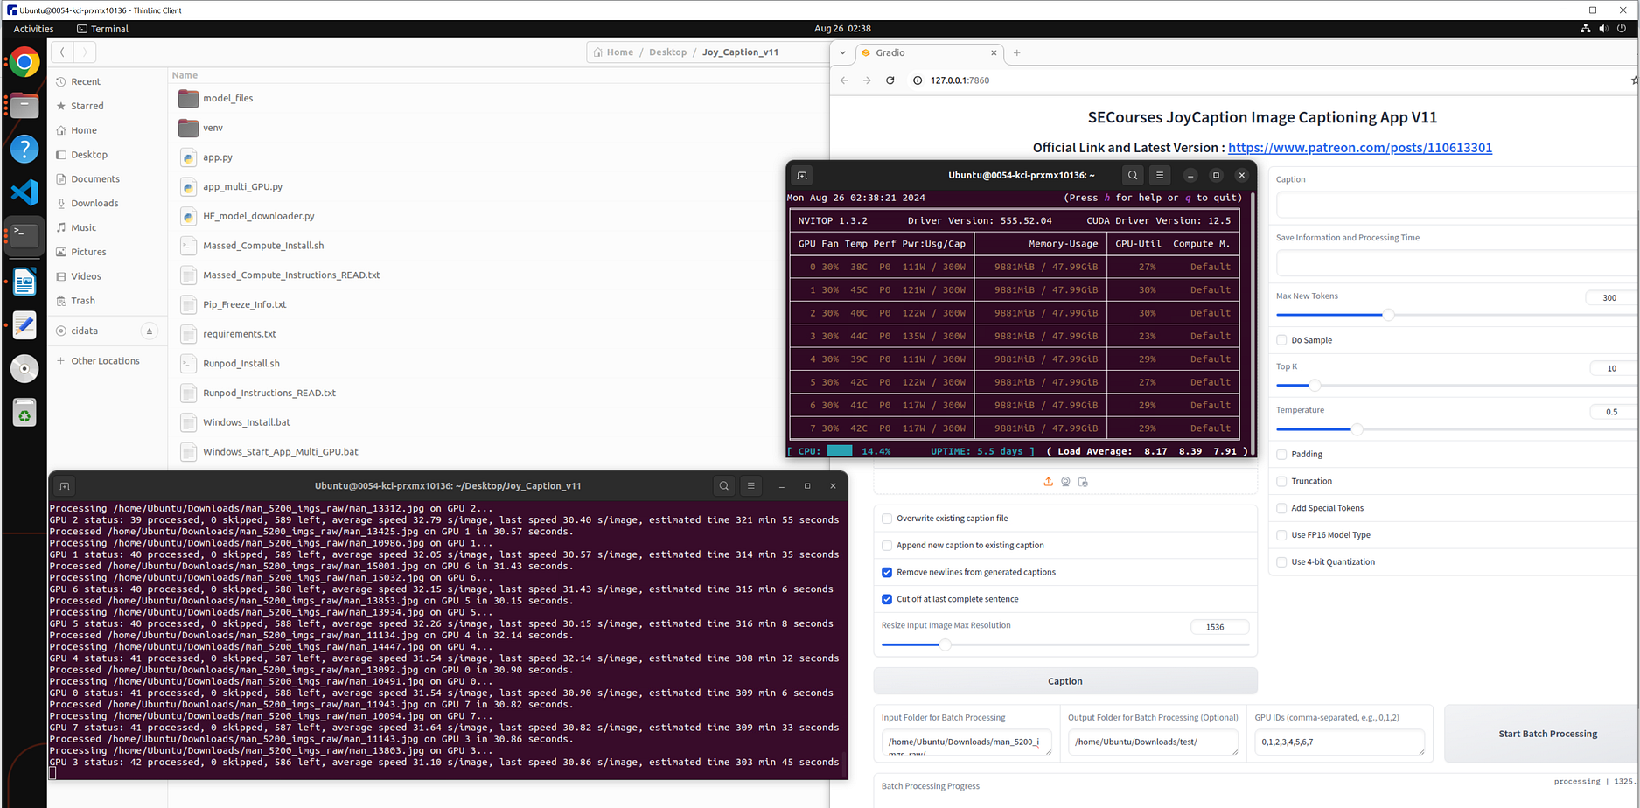Click the Terminal icon in the dock

(x=24, y=235)
